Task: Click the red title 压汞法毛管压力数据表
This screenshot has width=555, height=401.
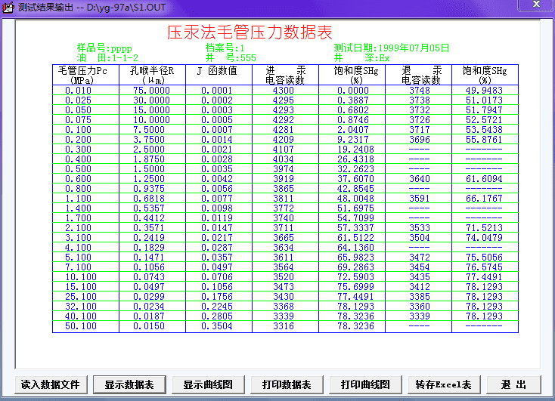Action: click(x=249, y=33)
